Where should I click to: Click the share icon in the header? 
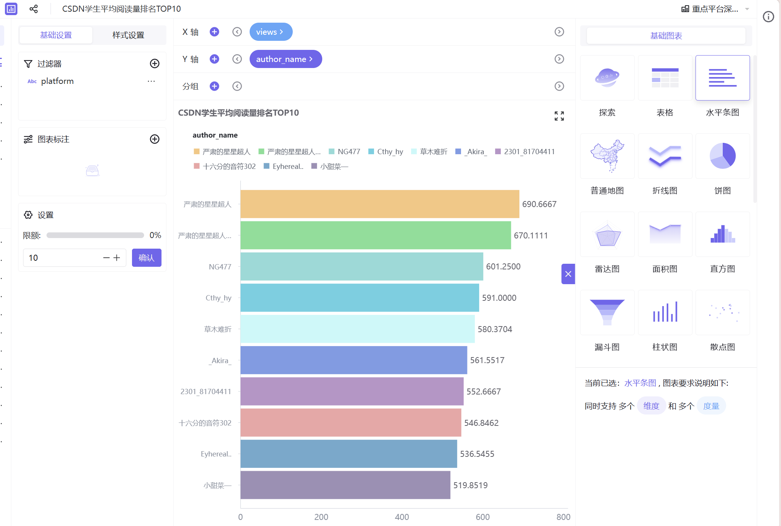34,9
